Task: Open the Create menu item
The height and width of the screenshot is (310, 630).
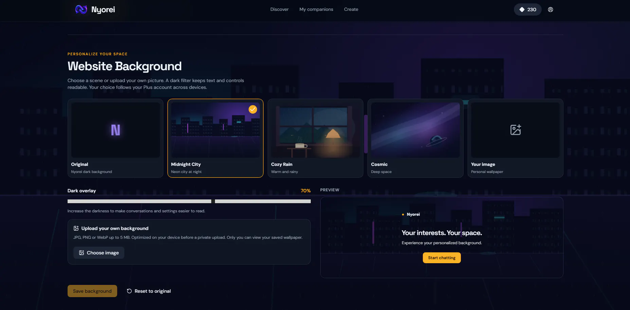Action: click(351, 9)
